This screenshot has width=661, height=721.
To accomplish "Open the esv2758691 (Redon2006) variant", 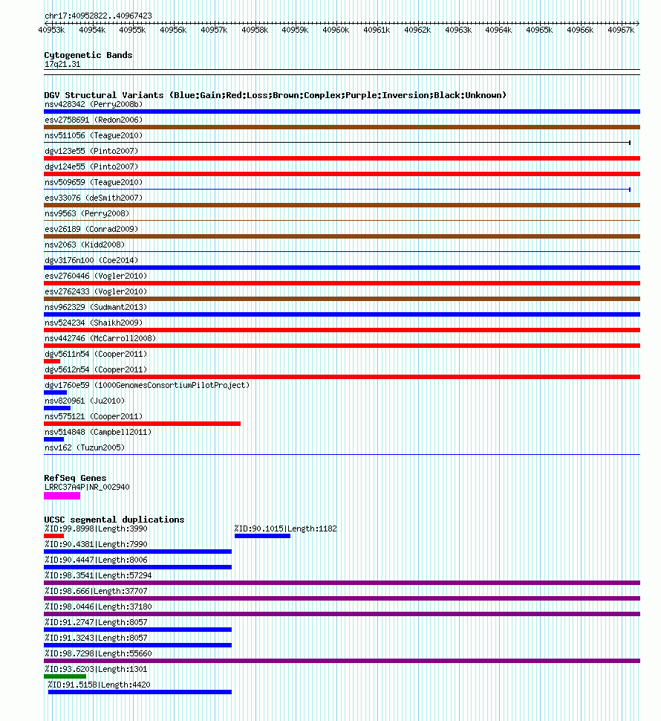I will click(94, 120).
